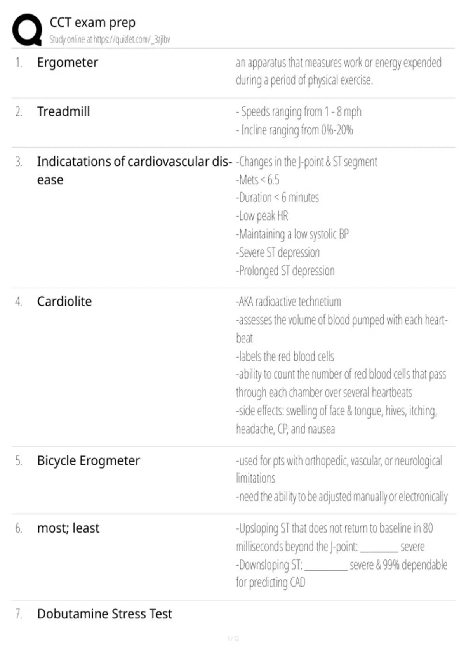Click the Low peak HR line
The image size is (466, 660).
click(x=262, y=216)
